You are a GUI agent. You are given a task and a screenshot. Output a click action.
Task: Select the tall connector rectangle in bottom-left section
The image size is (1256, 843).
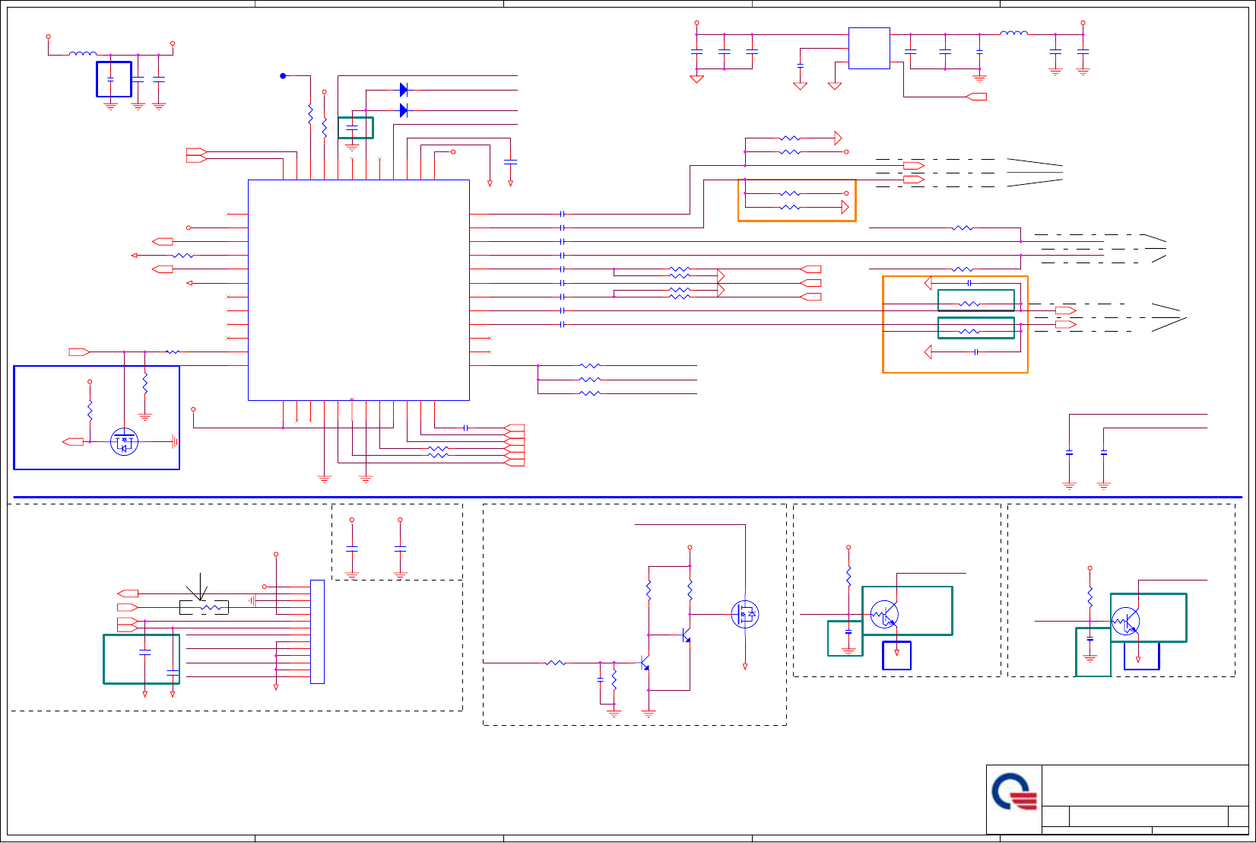317,631
